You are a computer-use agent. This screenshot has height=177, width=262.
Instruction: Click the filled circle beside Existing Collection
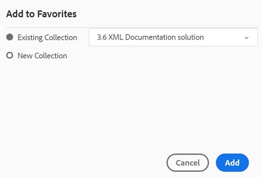pos(10,37)
